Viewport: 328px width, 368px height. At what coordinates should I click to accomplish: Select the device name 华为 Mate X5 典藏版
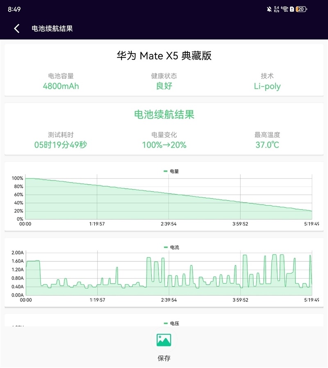164,55
